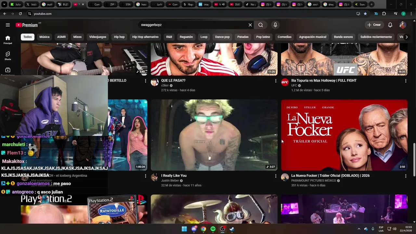
Task: Open options menu for Ilia Topuria video
Action: coord(406,81)
